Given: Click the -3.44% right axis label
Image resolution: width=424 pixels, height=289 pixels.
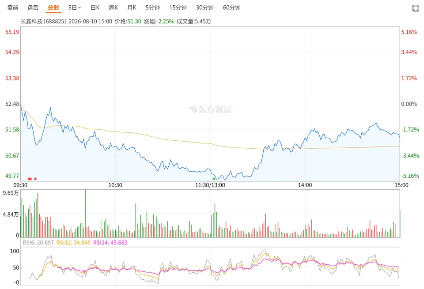Looking at the screenshot, I should [x=410, y=156].
